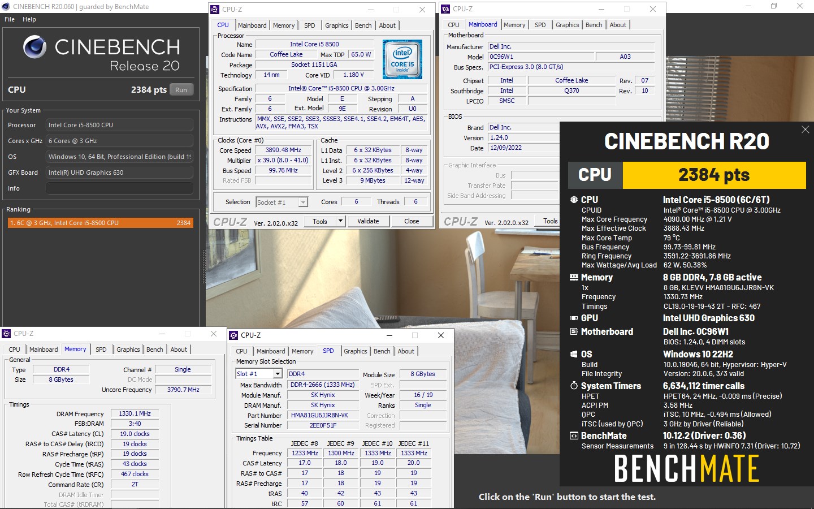Click the Cinebench app icon in title bar
Image resolution: width=814 pixels, height=509 pixels.
pos(6,6)
